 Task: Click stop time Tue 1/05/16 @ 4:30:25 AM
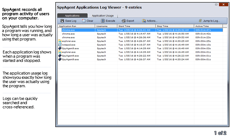(x=173, y=41)
